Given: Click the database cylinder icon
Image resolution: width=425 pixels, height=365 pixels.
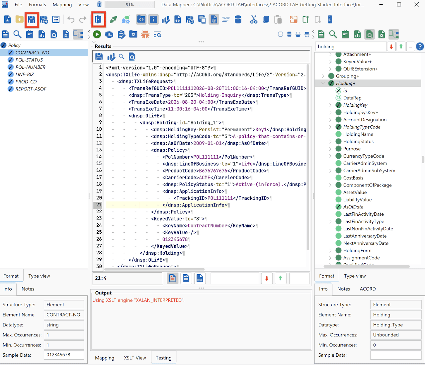Looking at the screenshot, I should click(x=238, y=20).
